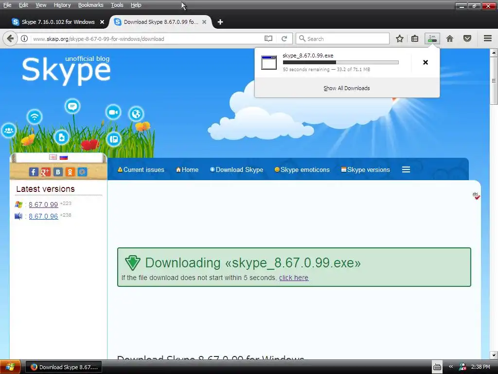Click the network tray icon
Viewport: 498px width, 374px height.
463,367
